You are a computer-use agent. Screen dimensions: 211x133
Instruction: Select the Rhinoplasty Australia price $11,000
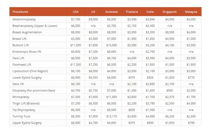click(x=111, y=97)
